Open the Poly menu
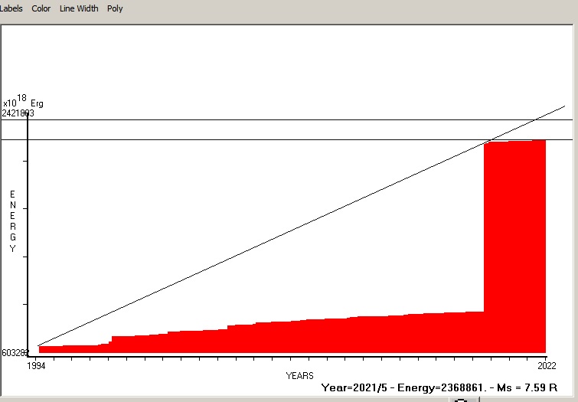 coord(115,8)
